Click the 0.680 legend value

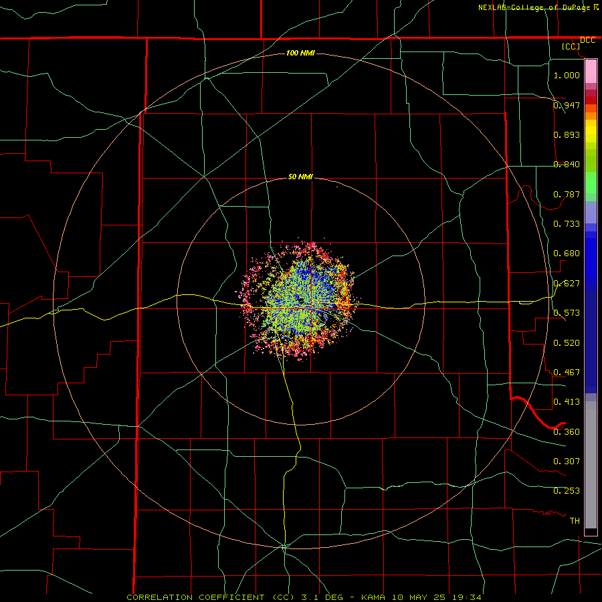[x=567, y=254]
